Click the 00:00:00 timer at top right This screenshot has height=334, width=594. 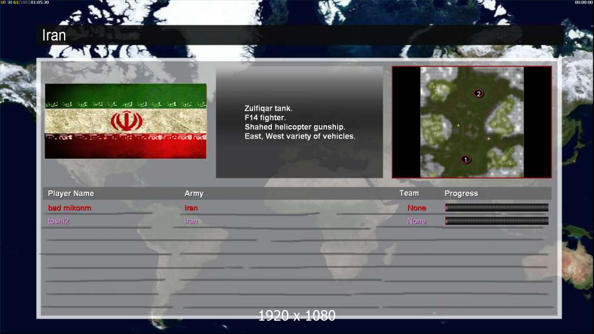[584, 2]
